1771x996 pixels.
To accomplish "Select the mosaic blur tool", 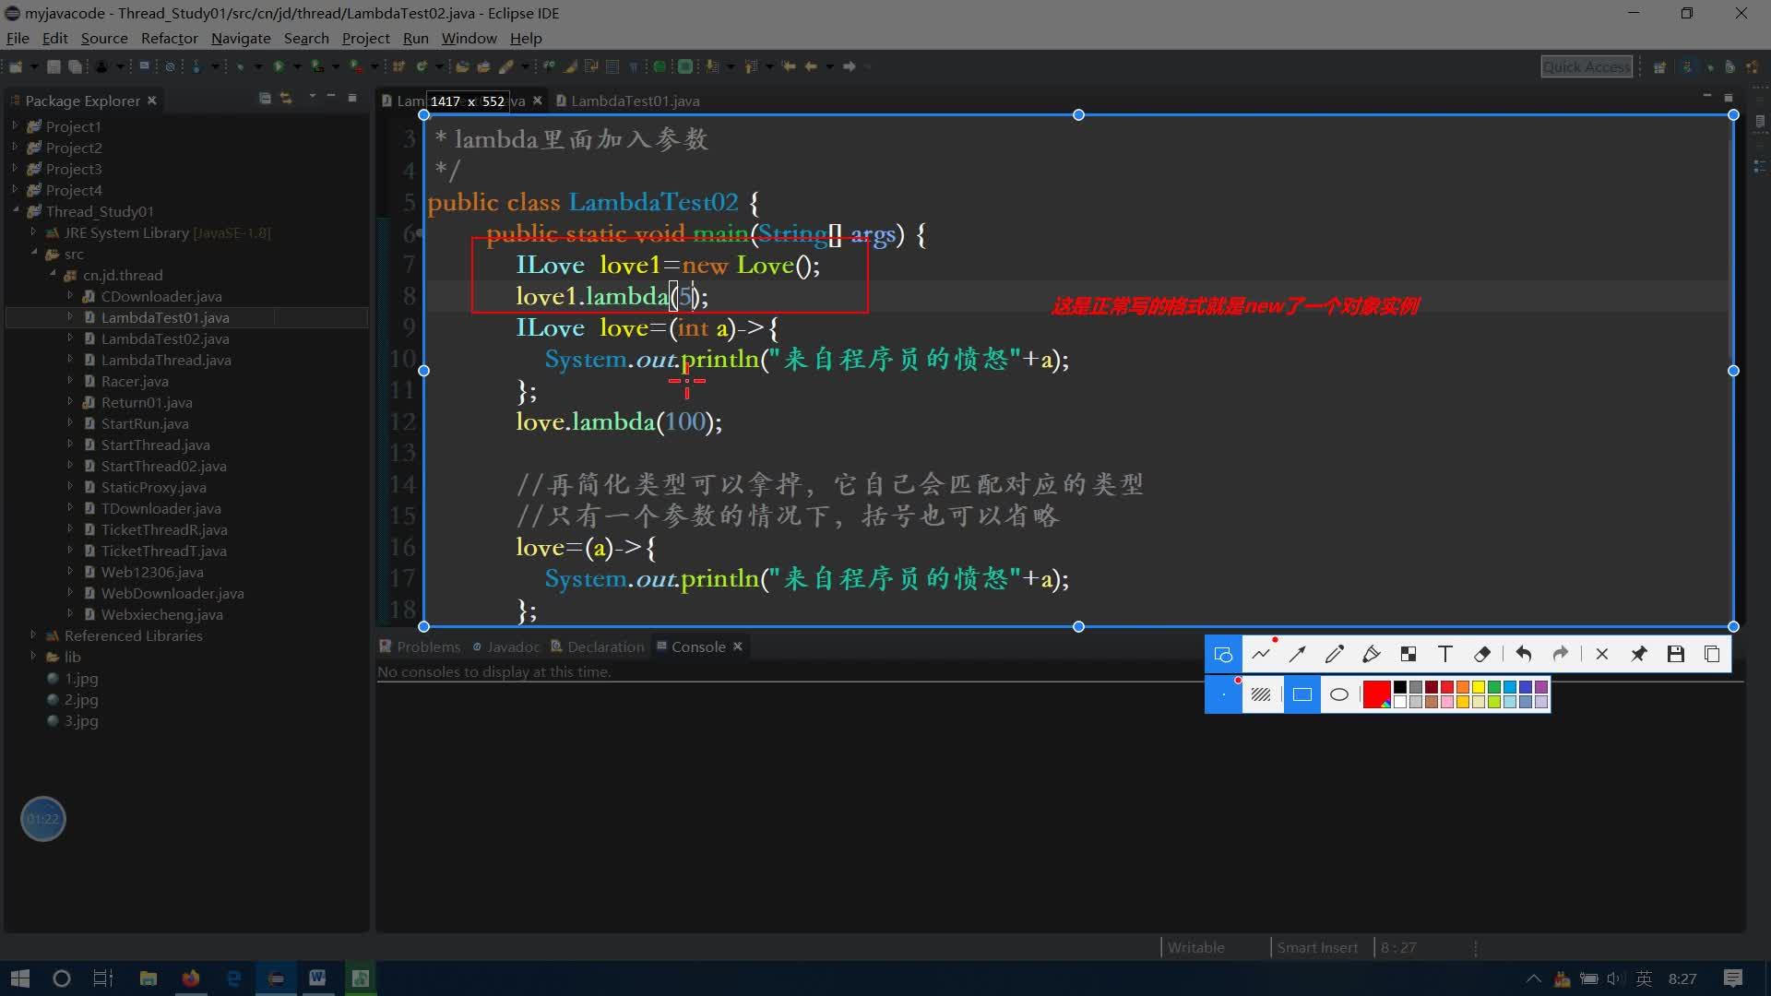I will tap(1408, 655).
